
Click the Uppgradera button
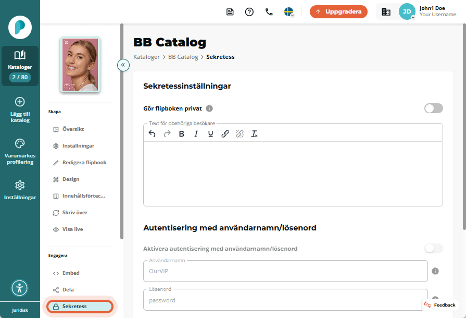point(338,11)
